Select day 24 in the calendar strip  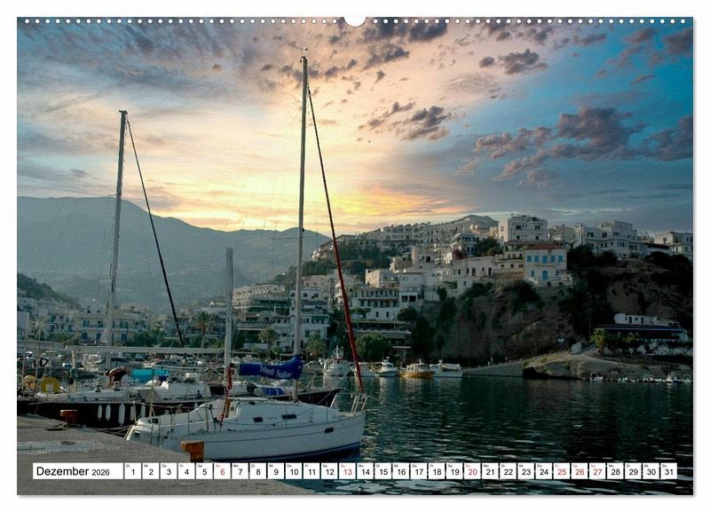point(544,471)
